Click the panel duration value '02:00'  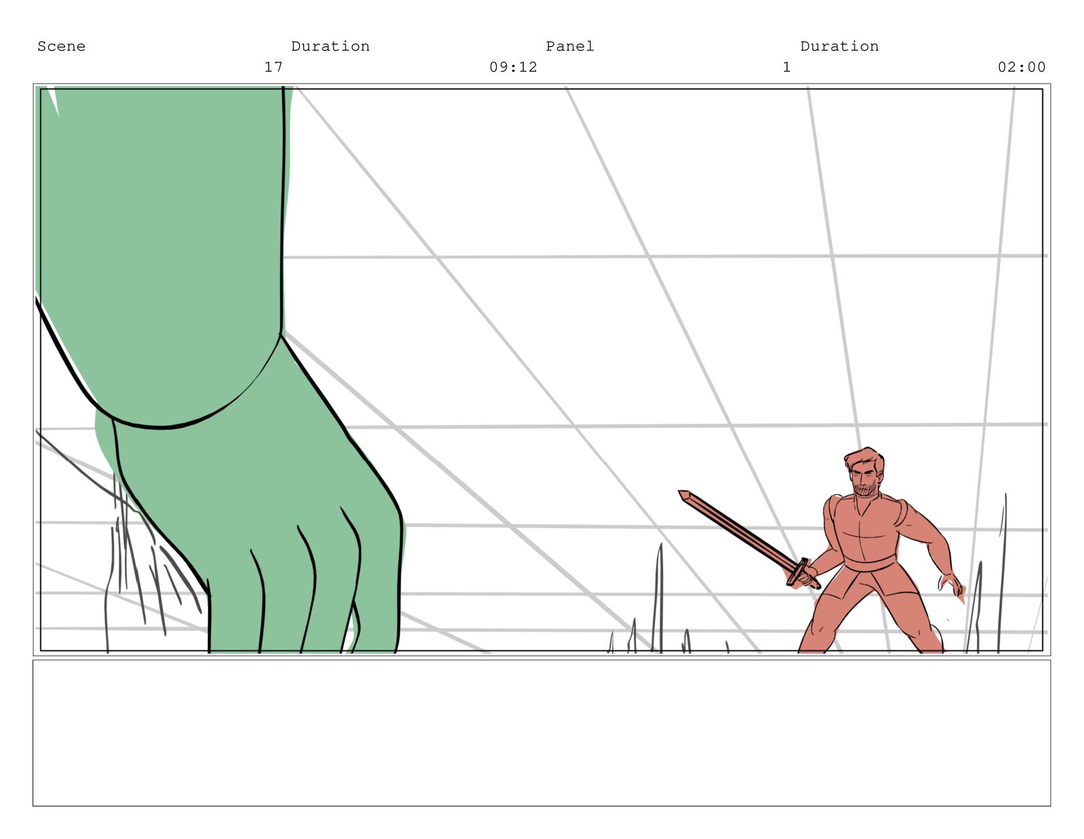point(1022,67)
